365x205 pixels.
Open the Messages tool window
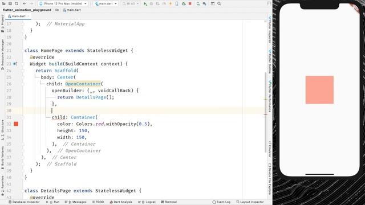click(x=76, y=202)
